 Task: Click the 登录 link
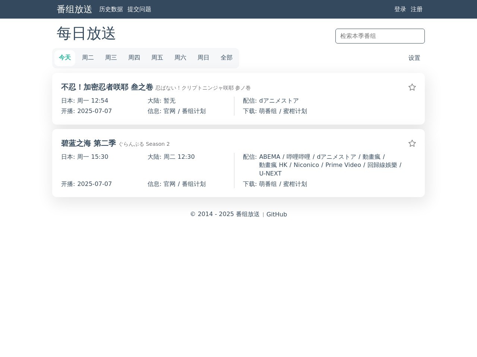click(400, 9)
